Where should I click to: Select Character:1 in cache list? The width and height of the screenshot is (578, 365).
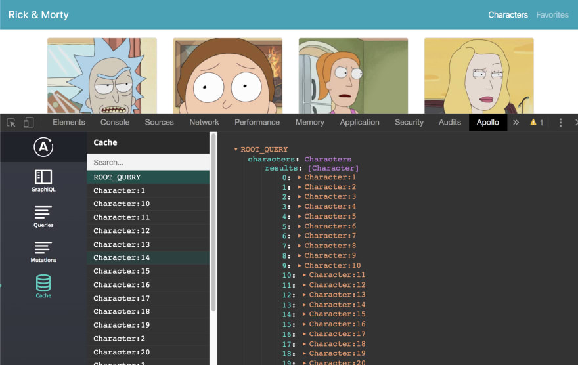click(148, 190)
